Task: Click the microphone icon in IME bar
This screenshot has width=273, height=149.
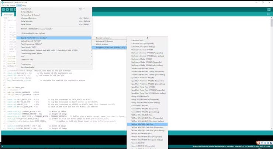Action: [x=265, y=143]
